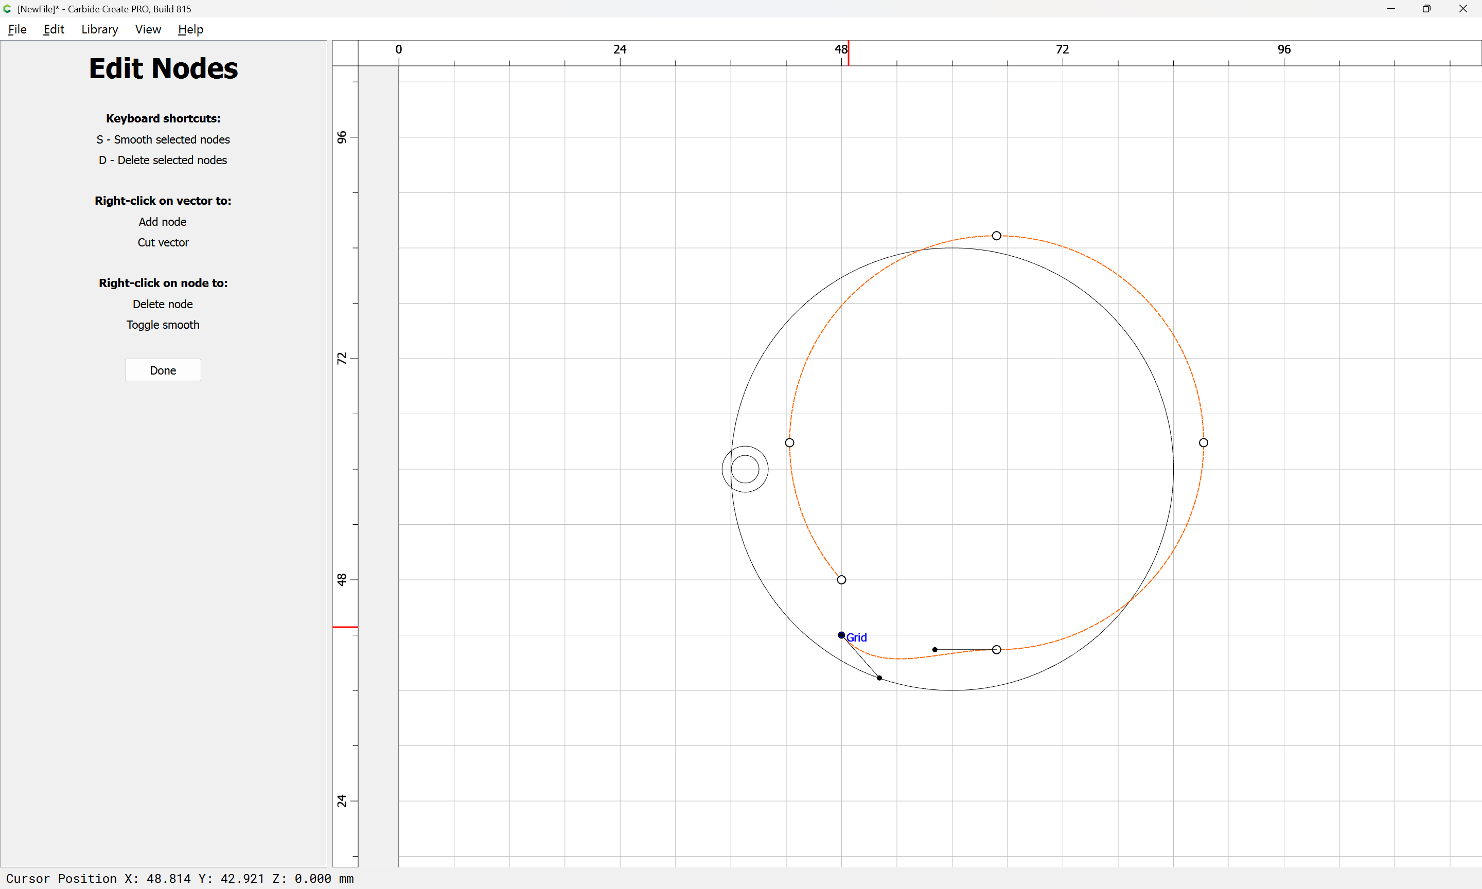Click the bezier handle dot on the black circle
Screen dimensions: 1482x889
click(x=879, y=678)
